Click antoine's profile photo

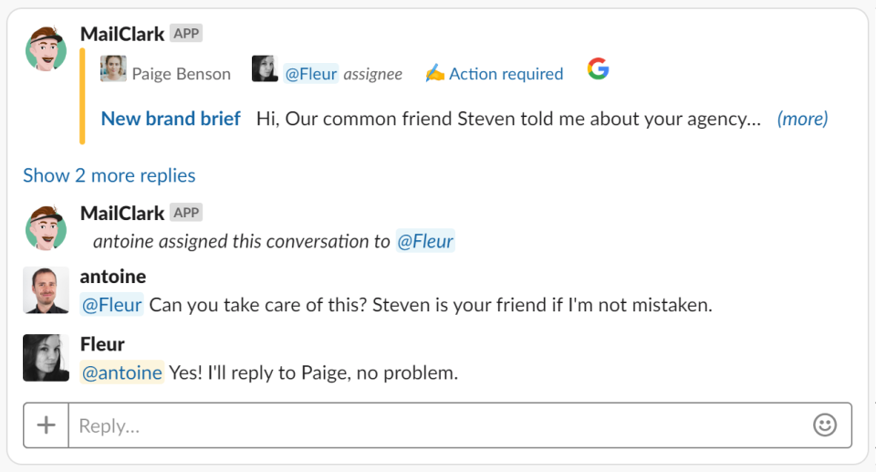pyautogui.click(x=46, y=290)
